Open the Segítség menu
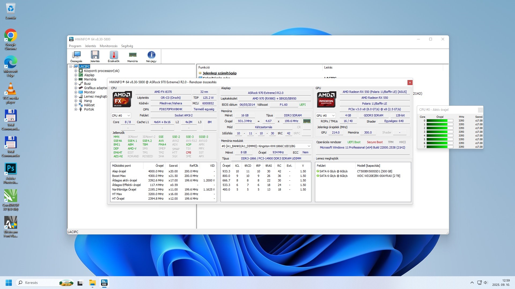The width and height of the screenshot is (515, 289). pyautogui.click(x=127, y=46)
